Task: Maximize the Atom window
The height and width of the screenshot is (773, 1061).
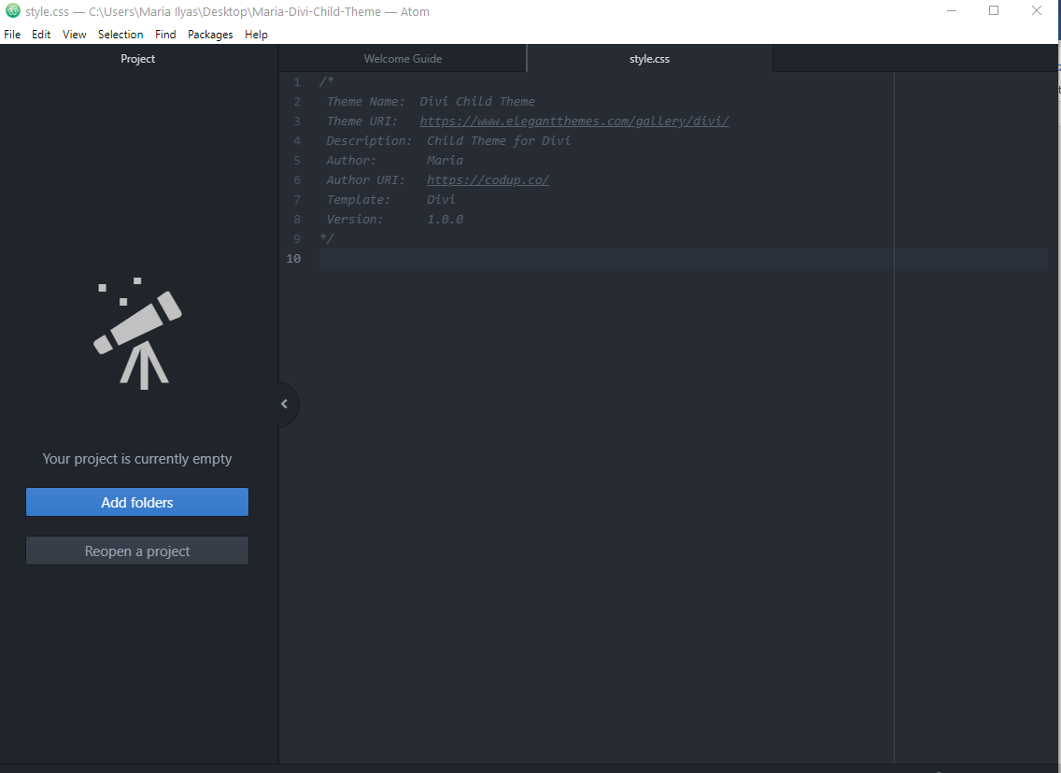Action: coord(994,11)
